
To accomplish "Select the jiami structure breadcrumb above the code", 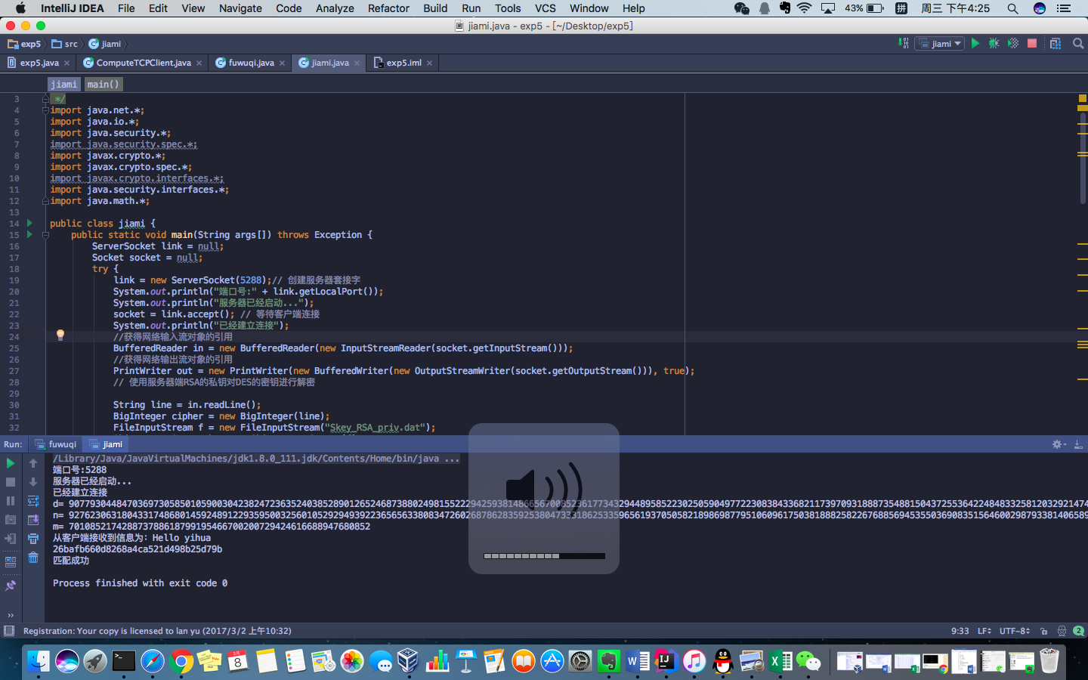I will (x=63, y=84).
